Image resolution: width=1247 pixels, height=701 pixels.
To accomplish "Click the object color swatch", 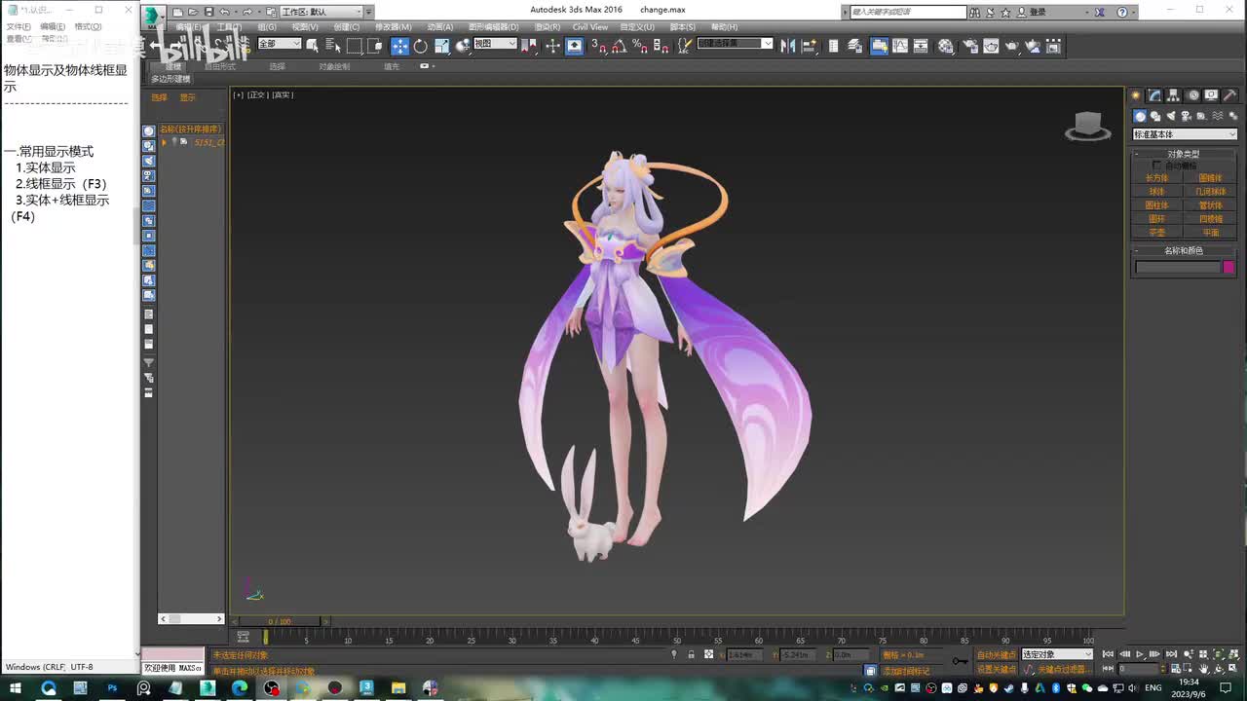I will pos(1228,267).
